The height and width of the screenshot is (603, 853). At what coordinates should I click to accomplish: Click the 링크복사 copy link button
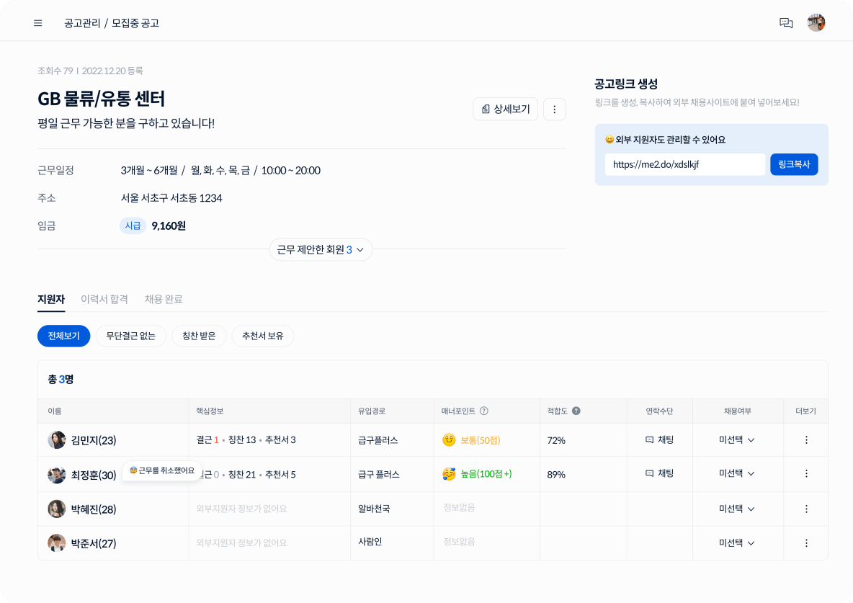[794, 164]
